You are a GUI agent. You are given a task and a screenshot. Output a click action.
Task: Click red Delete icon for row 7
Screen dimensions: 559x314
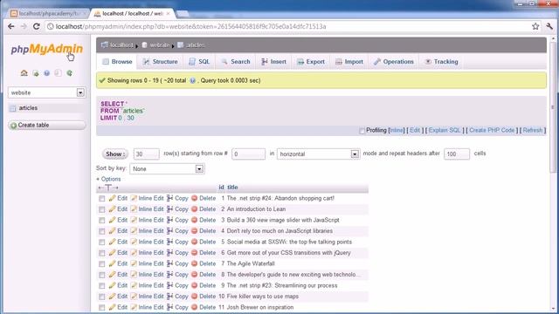coord(194,263)
